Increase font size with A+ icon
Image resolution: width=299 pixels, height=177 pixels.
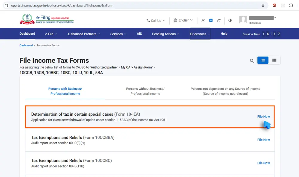(x=219, y=20)
